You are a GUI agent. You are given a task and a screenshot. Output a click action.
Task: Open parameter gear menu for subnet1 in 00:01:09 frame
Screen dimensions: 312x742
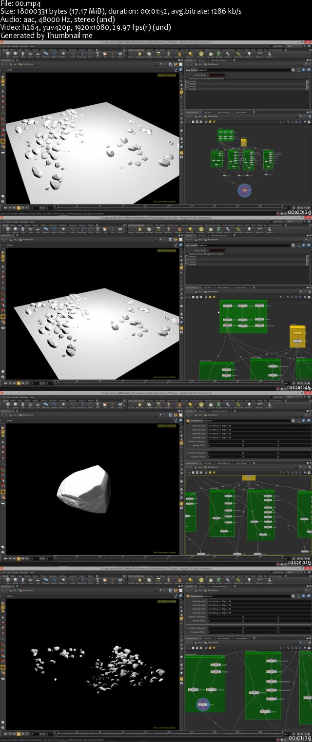click(x=293, y=420)
